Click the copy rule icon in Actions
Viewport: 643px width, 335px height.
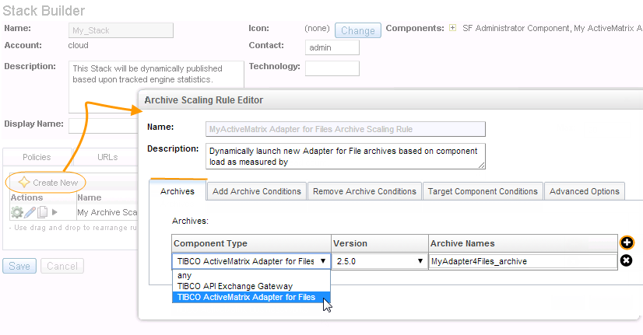43,212
